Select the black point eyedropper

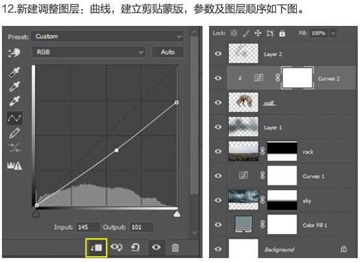[14, 72]
